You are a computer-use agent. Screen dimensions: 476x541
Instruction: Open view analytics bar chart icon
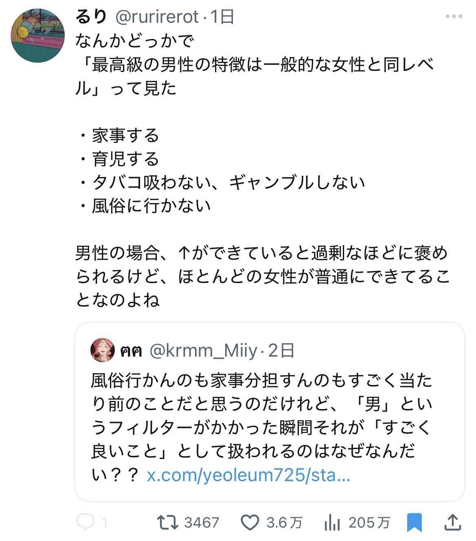(332, 523)
